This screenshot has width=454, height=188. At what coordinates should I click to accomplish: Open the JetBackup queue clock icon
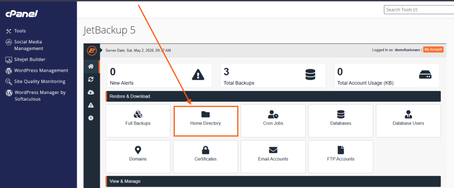click(91, 118)
